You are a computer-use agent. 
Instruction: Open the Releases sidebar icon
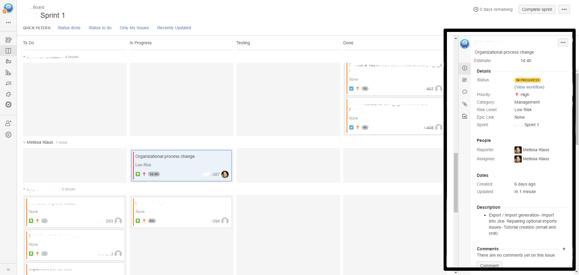tap(8, 61)
